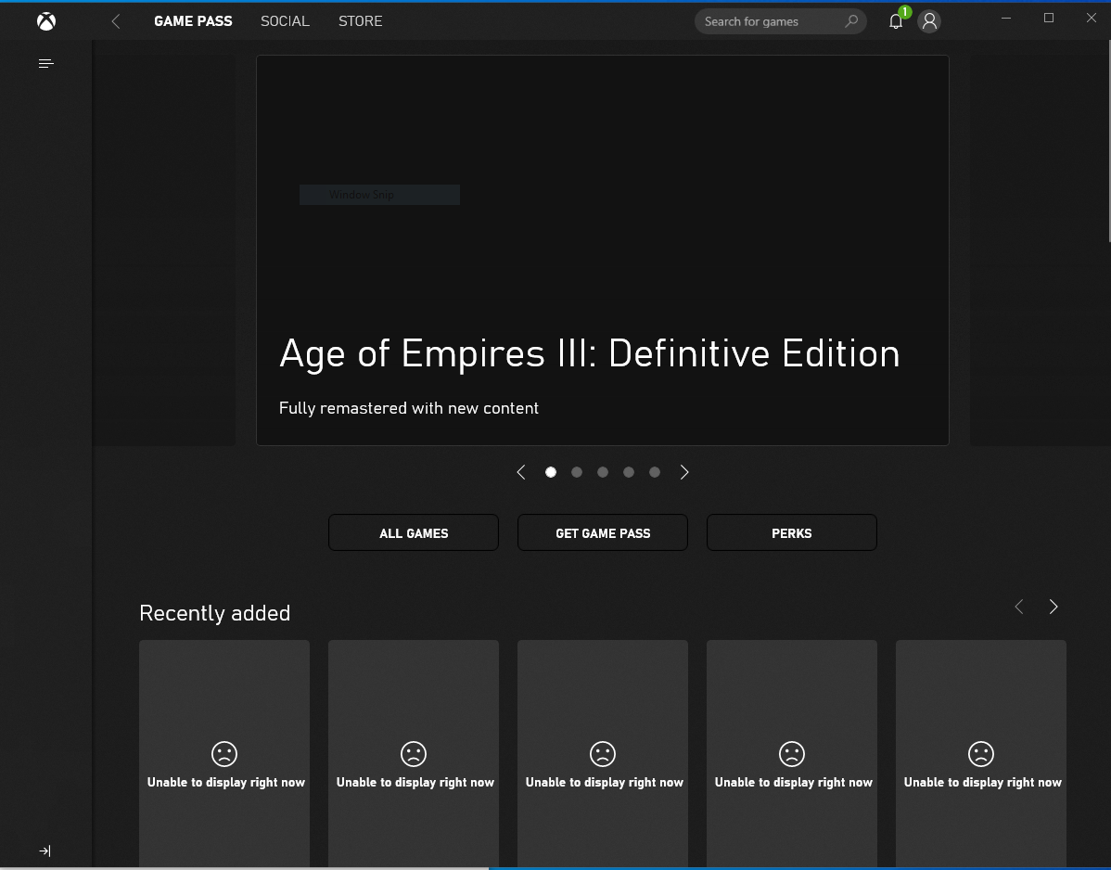Minimize the Xbox app window

pyautogui.click(x=1005, y=18)
